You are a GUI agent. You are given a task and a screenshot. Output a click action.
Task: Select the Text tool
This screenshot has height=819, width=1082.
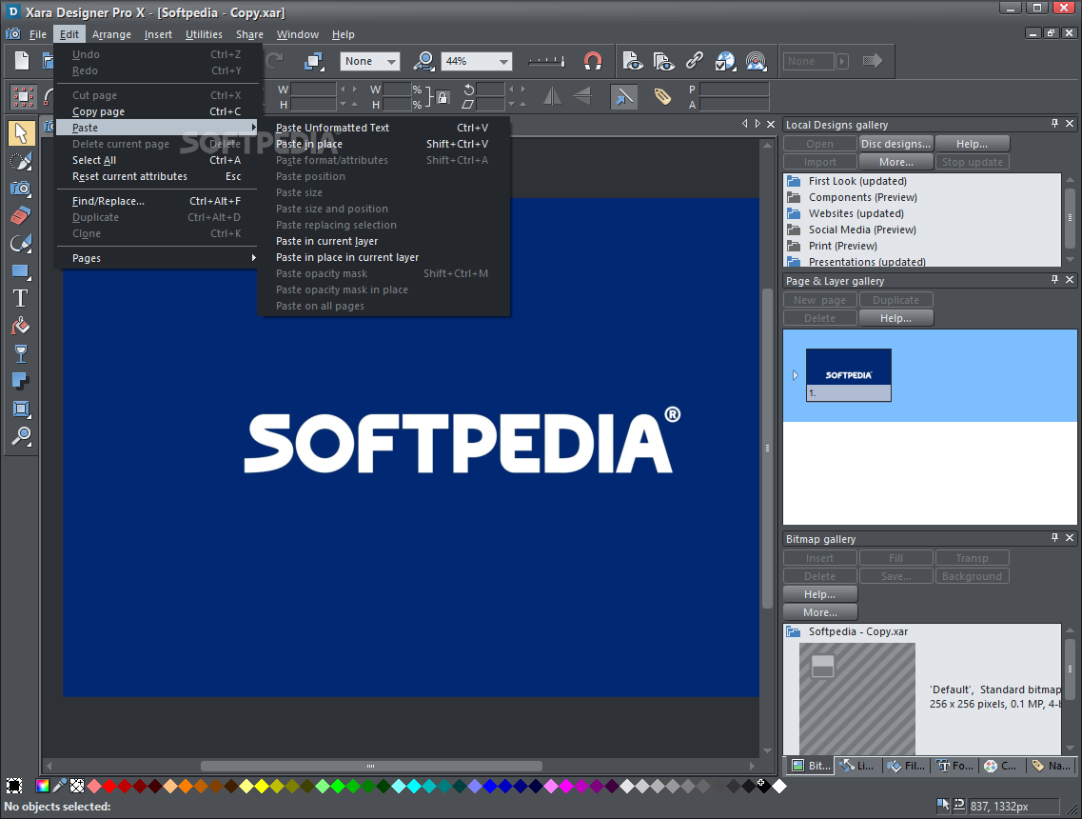[x=21, y=298]
